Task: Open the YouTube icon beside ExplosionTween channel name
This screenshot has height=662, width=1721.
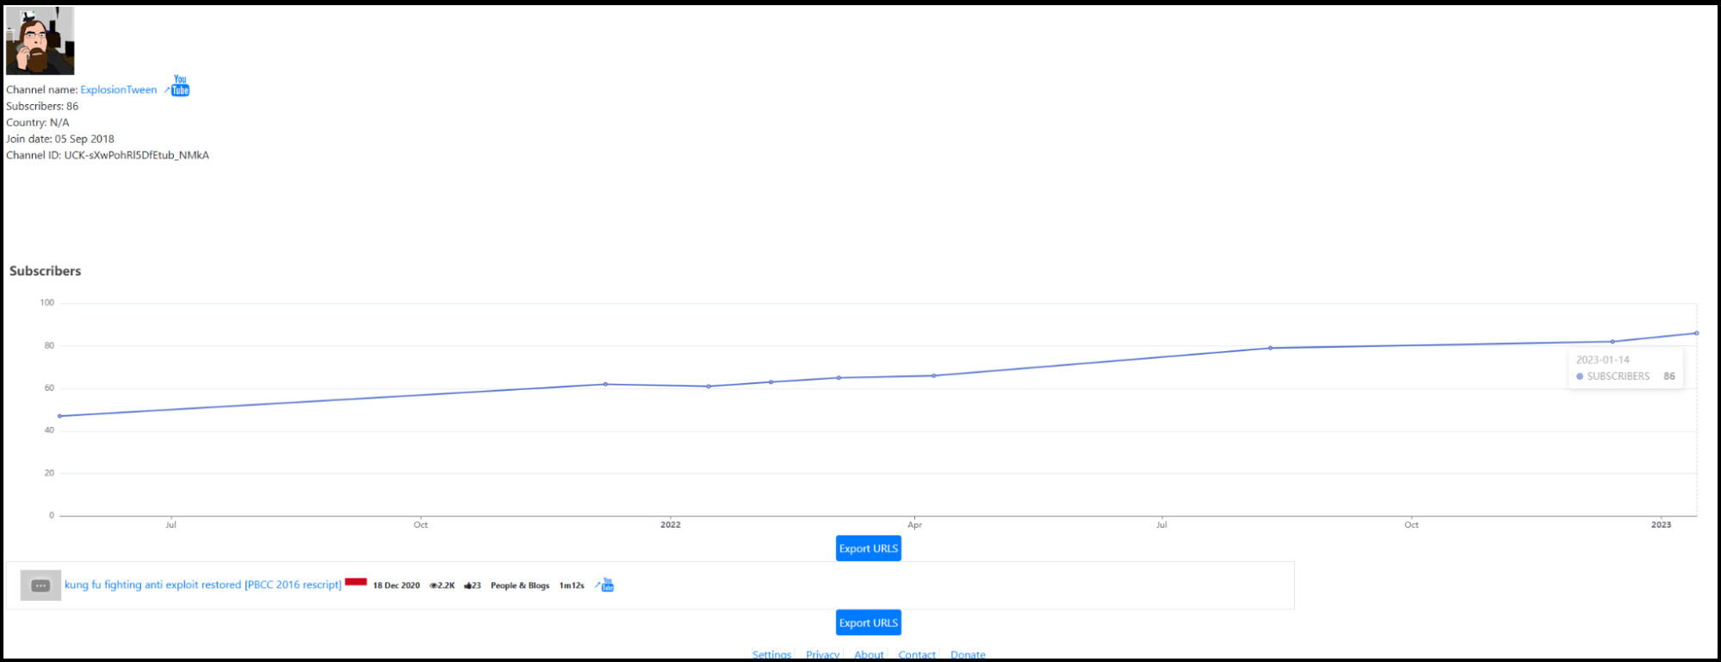Action: tap(179, 86)
